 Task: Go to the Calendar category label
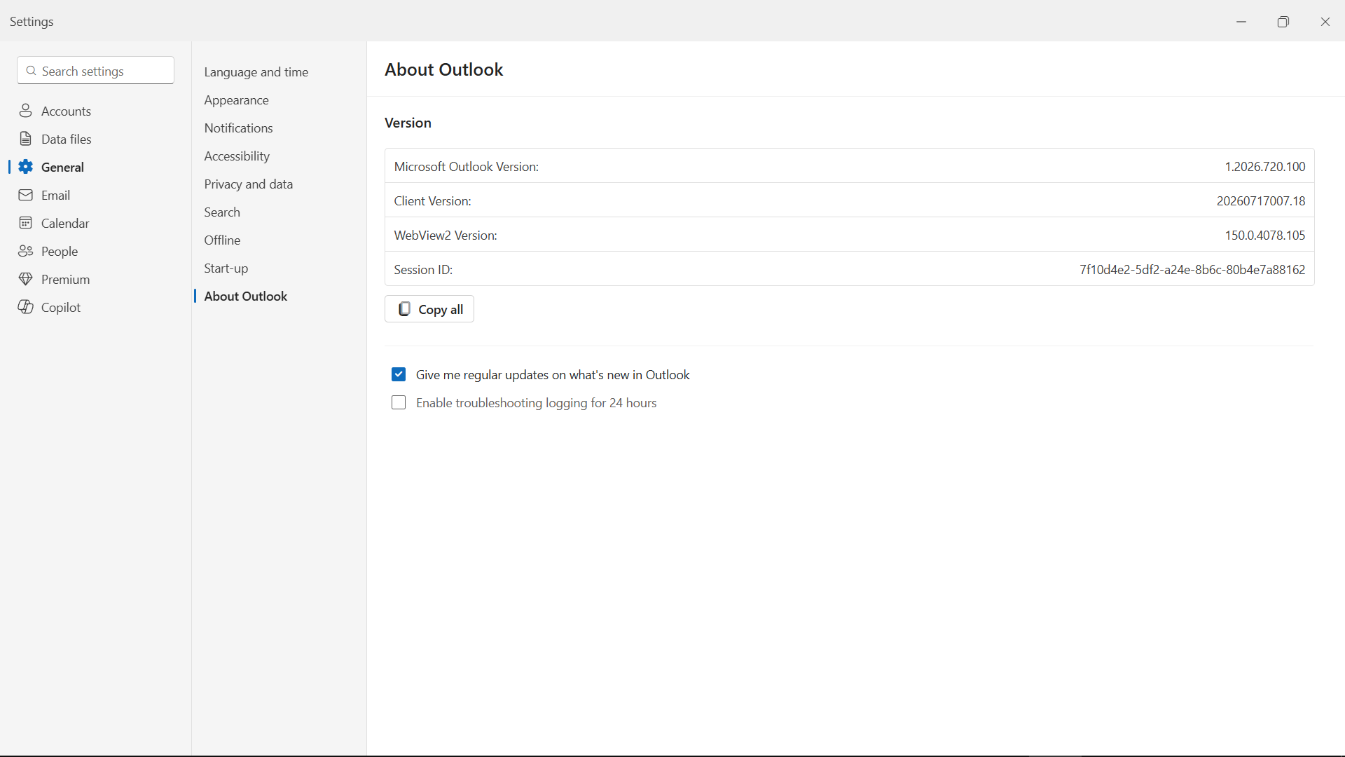(x=65, y=223)
